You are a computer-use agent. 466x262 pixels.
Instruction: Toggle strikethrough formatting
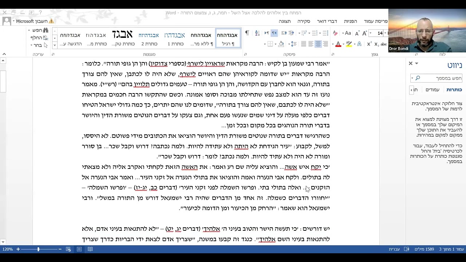[384, 44]
